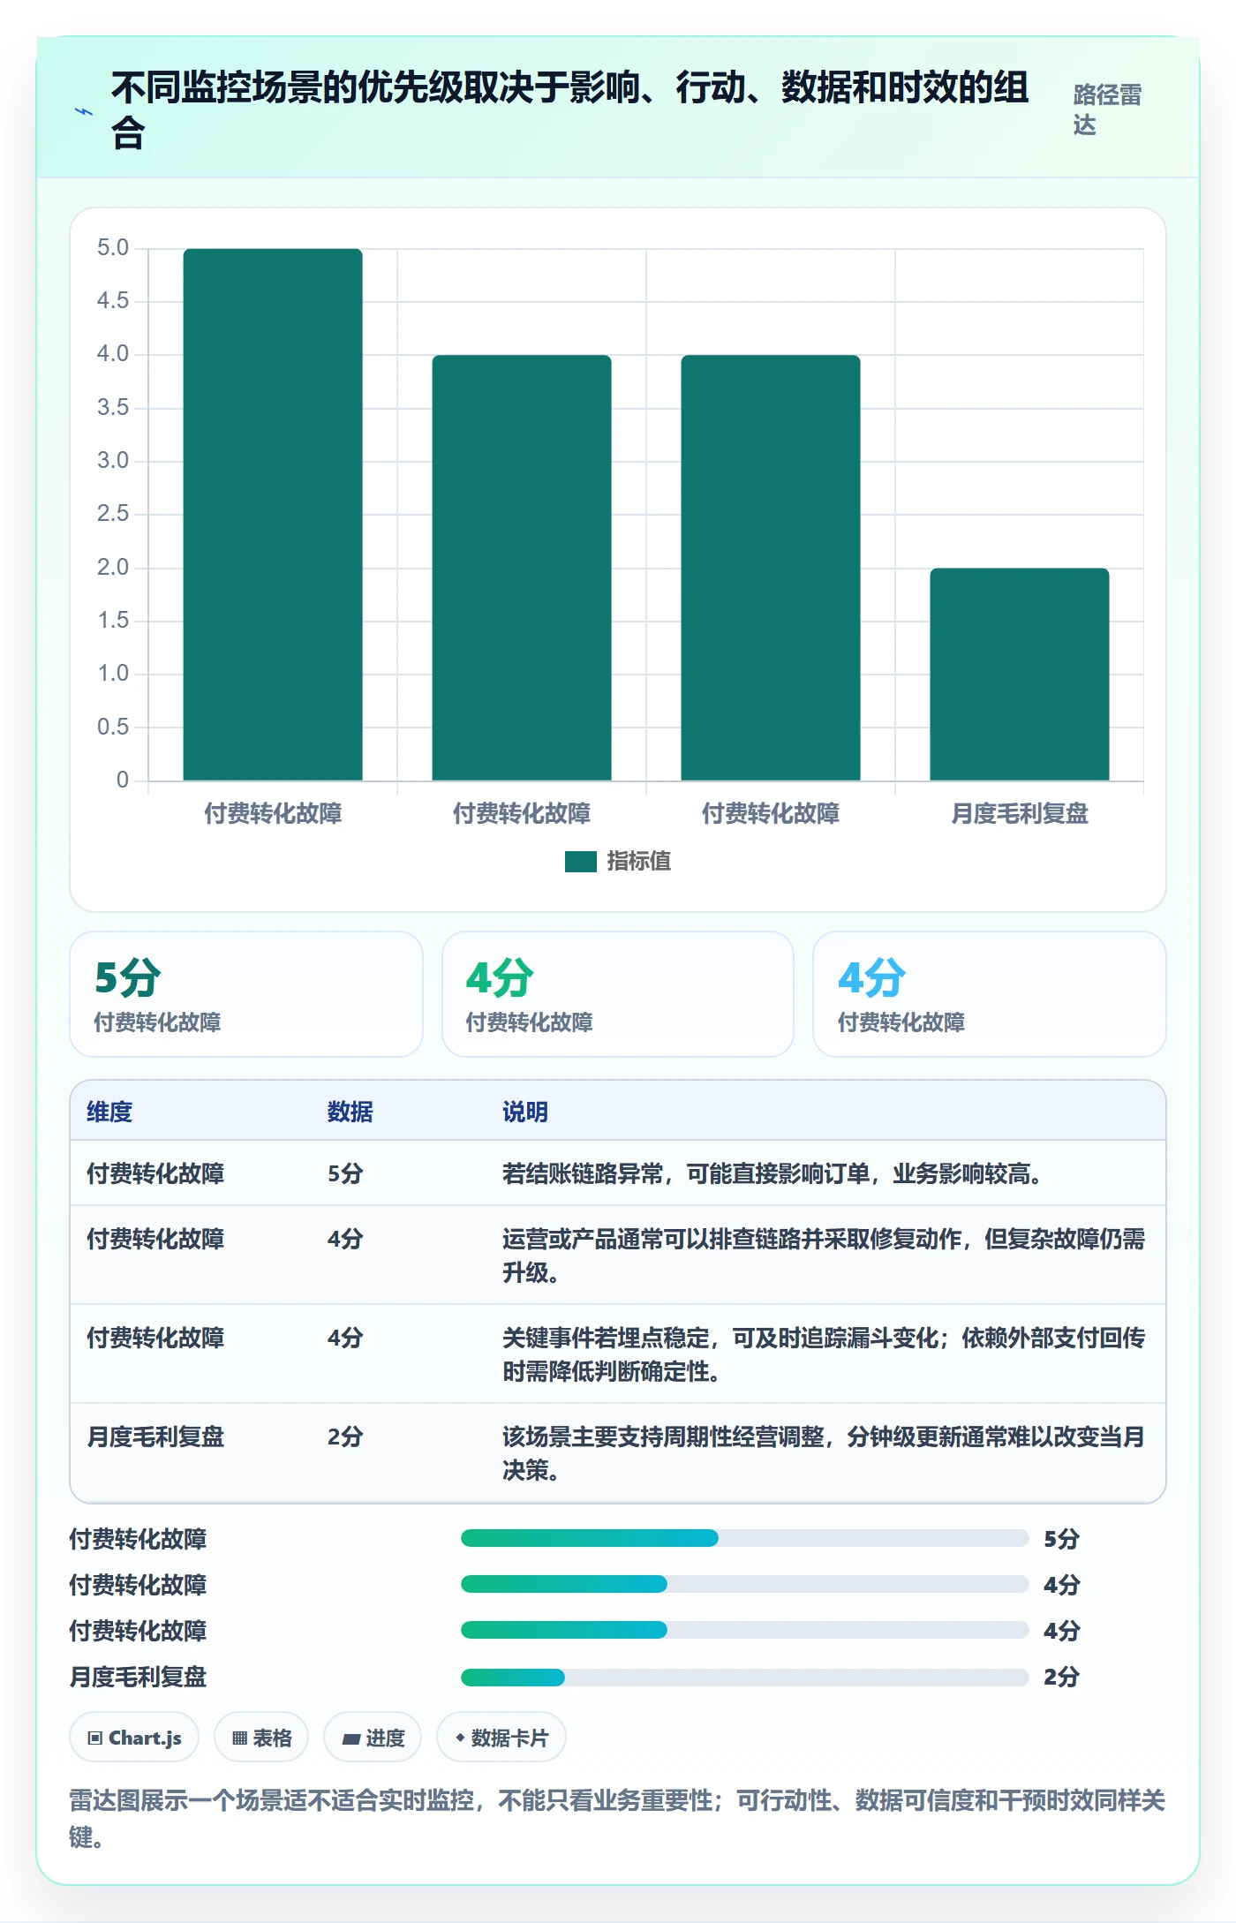Click the table cell 5分
Screen dimensions: 1236x1923
345,1173
